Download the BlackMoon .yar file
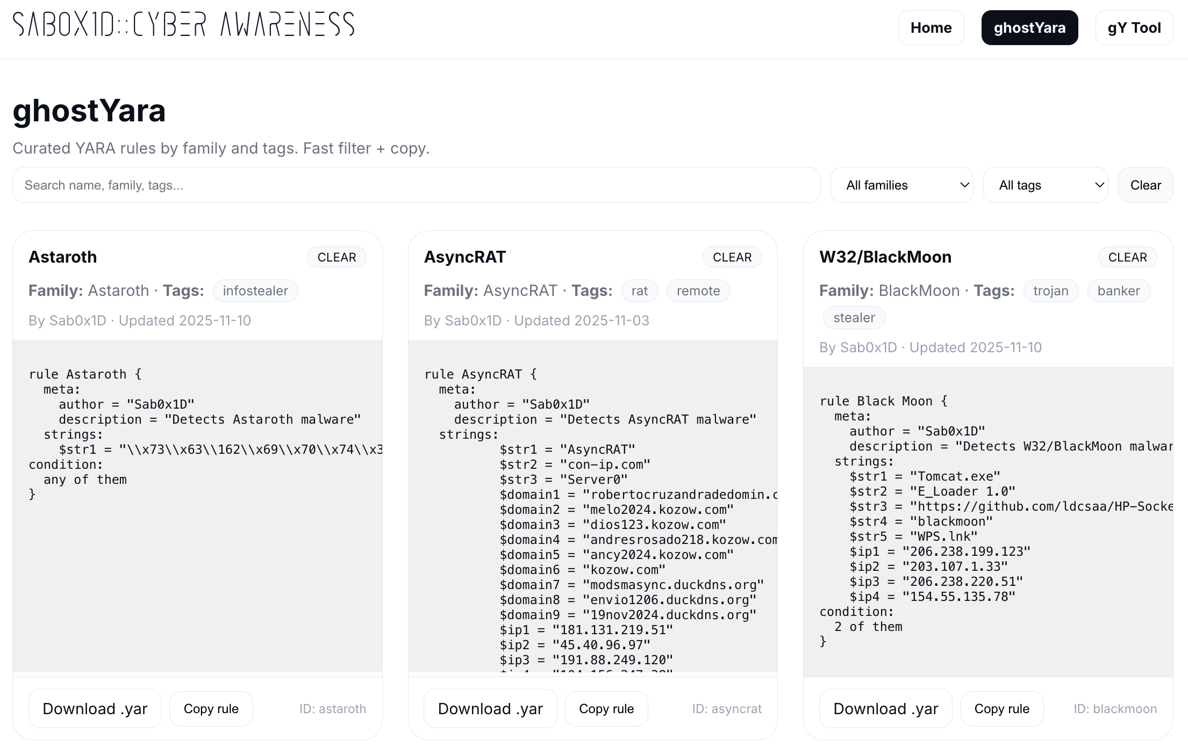The width and height of the screenshot is (1188, 755). pos(885,709)
